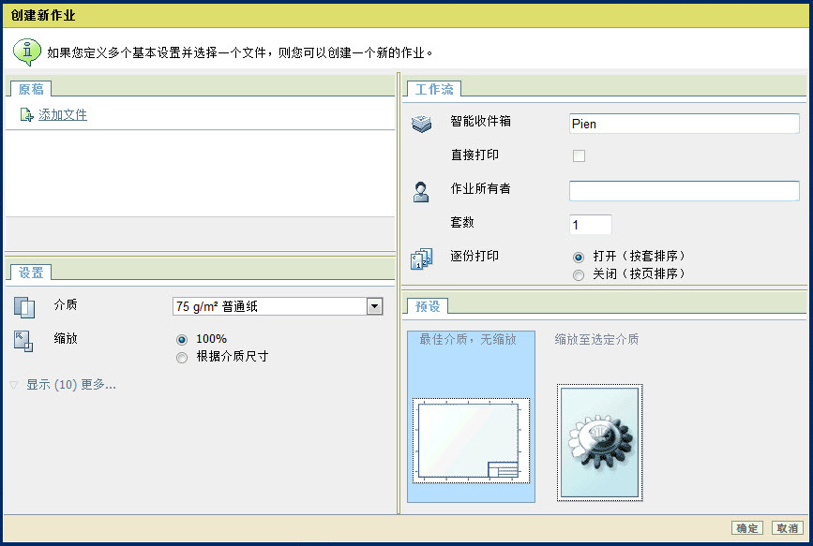Select 关闭（按页排序） radio button
Screen dimensions: 813x546
click(x=579, y=275)
